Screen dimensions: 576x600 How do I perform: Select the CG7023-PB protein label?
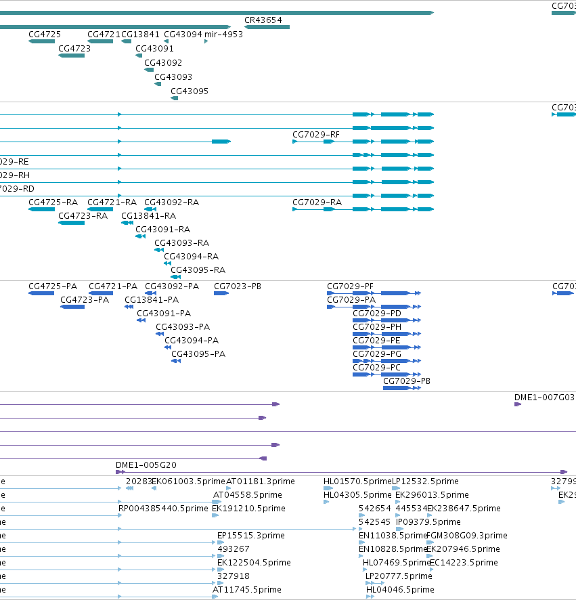(238, 286)
